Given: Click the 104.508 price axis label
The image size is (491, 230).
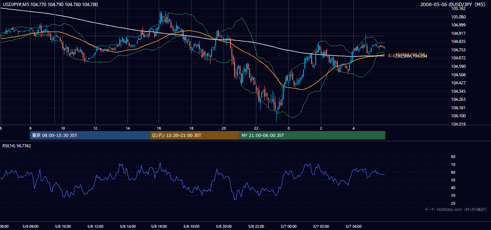Looking at the screenshot, I should pyautogui.click(x=458, y=75).
